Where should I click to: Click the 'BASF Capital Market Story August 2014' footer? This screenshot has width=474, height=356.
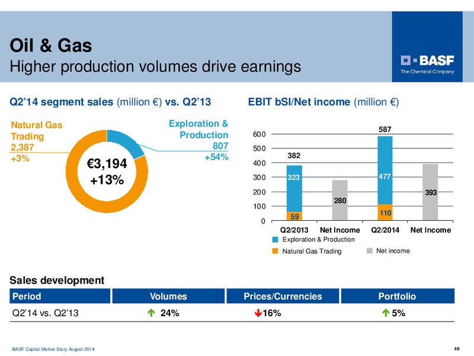pos(53,349)
